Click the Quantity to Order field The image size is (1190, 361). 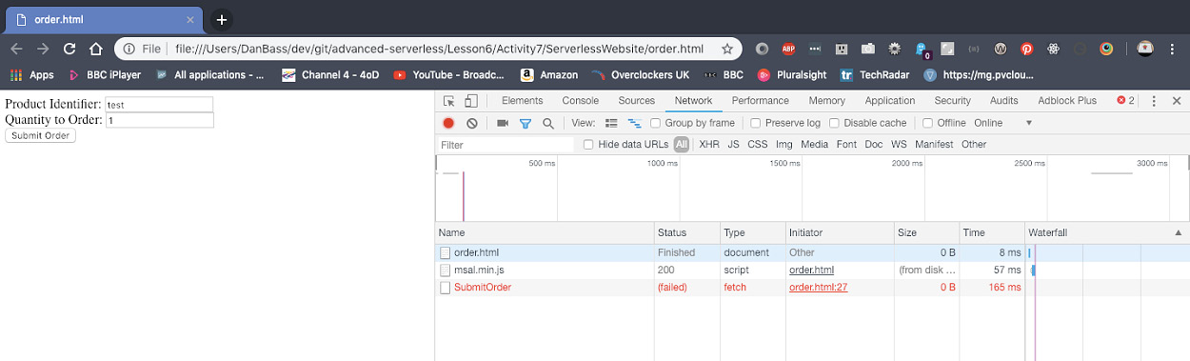coord(159,121)
